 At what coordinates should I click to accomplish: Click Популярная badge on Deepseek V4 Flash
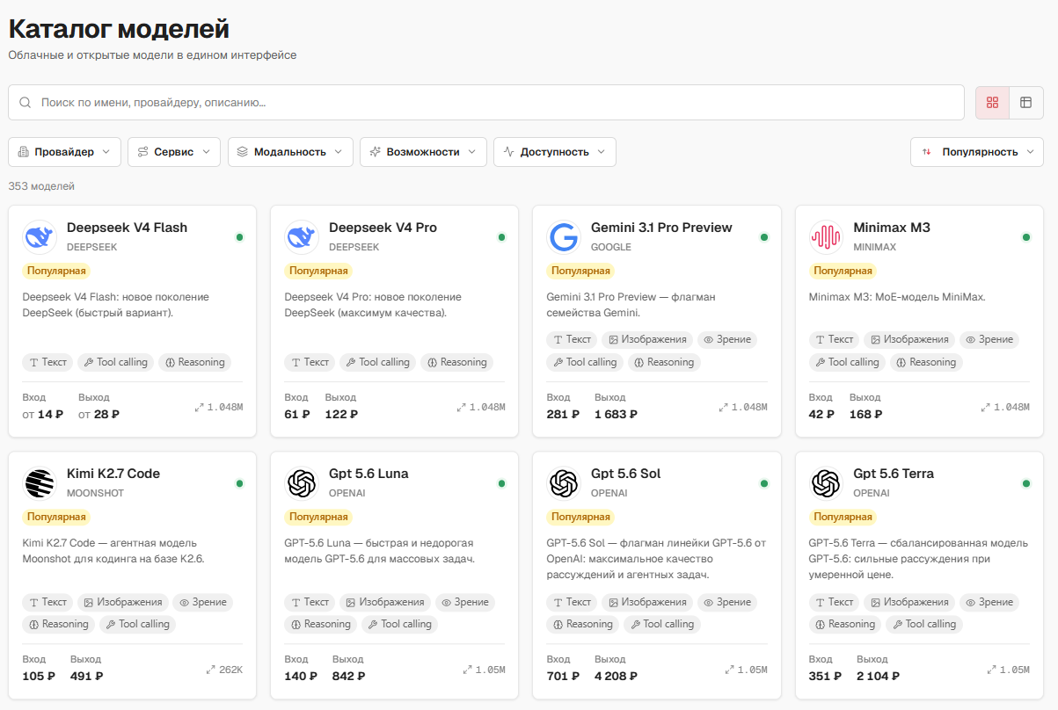click(56, 271)
